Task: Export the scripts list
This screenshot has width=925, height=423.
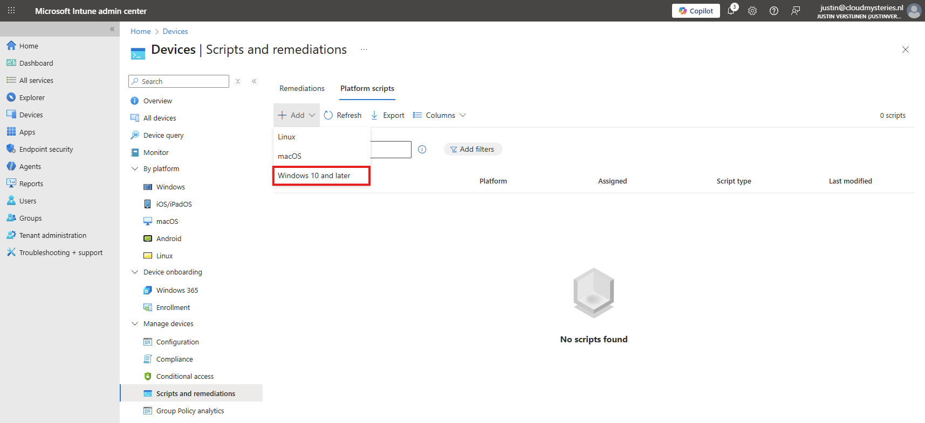Action: (388, 115)
